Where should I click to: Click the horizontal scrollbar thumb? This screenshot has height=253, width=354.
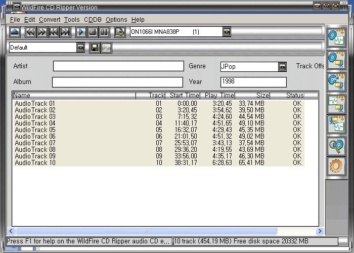(x=146, y=231)
